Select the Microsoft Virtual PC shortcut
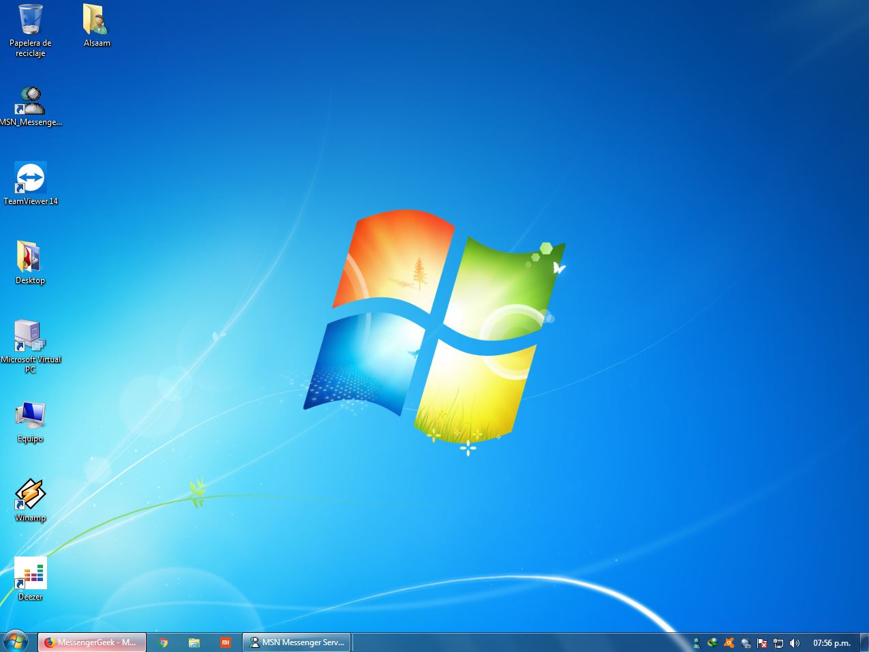The image size is (869, 652). tap(31, 346)
